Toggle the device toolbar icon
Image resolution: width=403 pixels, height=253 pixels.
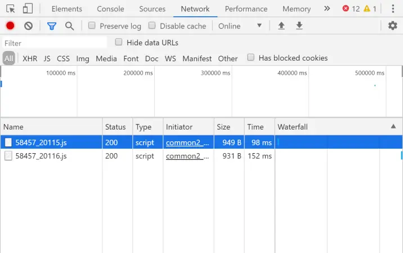(28, 9)
